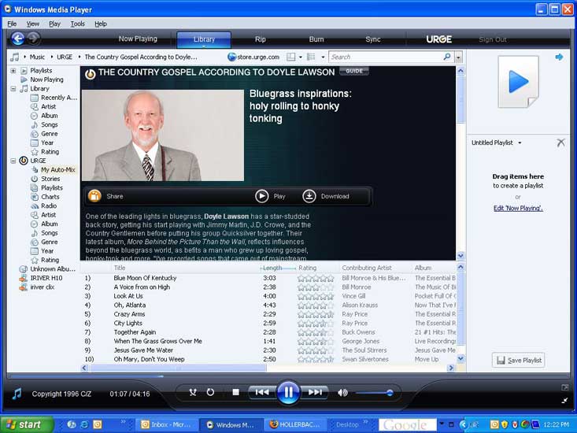Open Inbox - Microsoft taskbar item
Viewport: 577px width, 433px height.
tap(167, 424)
